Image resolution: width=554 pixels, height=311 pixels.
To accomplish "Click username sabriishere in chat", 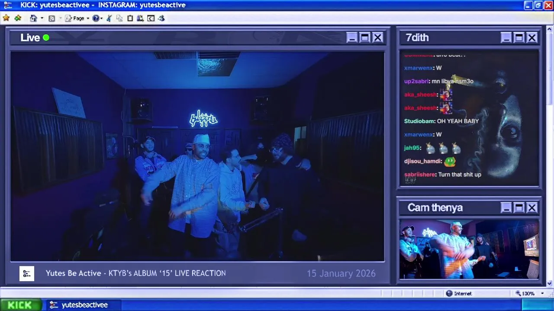I will 419,175.
